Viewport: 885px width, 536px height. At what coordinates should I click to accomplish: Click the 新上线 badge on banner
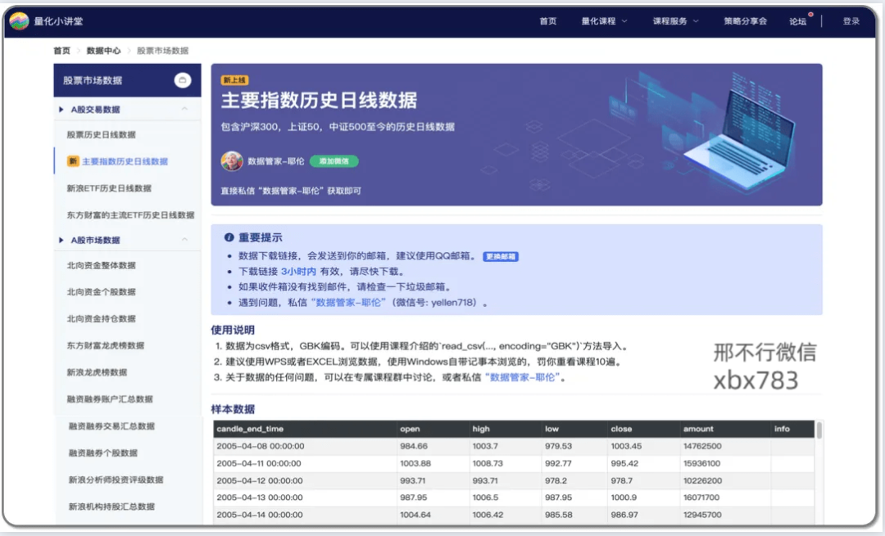coord(234,80)
